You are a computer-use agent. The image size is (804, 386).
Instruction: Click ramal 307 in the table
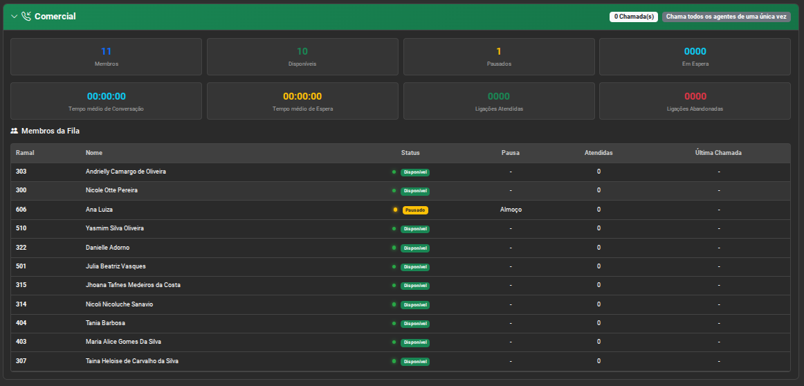[21, 361]
